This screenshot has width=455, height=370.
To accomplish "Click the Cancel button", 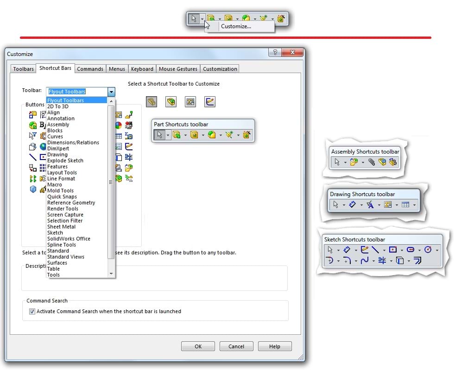I will [236, 346].
